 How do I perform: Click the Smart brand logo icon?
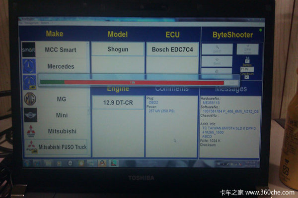[28, 49]
